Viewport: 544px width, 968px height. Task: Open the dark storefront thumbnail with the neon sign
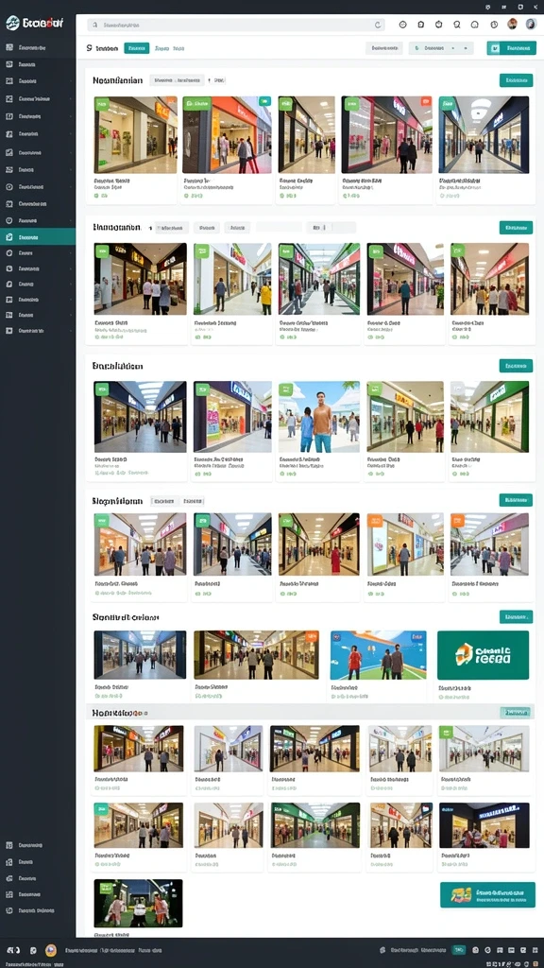coord(484,825)
